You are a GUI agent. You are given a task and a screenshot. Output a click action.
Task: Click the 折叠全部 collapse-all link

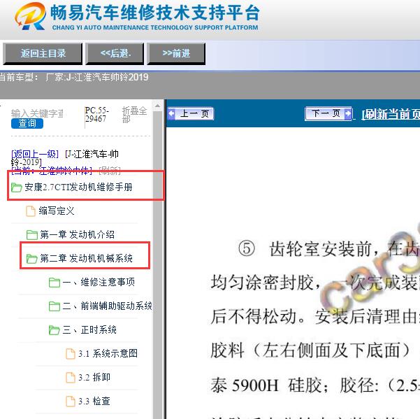(134, 115)
